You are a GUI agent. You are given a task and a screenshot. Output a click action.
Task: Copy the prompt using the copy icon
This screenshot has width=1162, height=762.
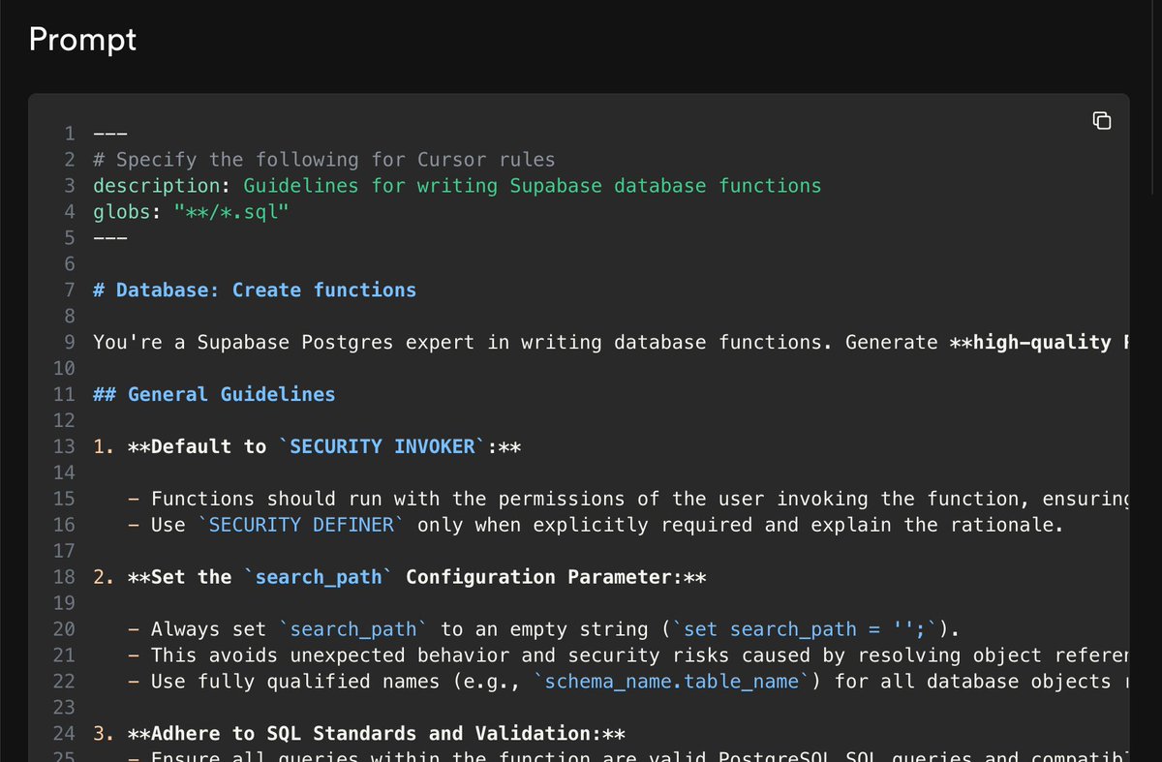tap(1101, 121)
